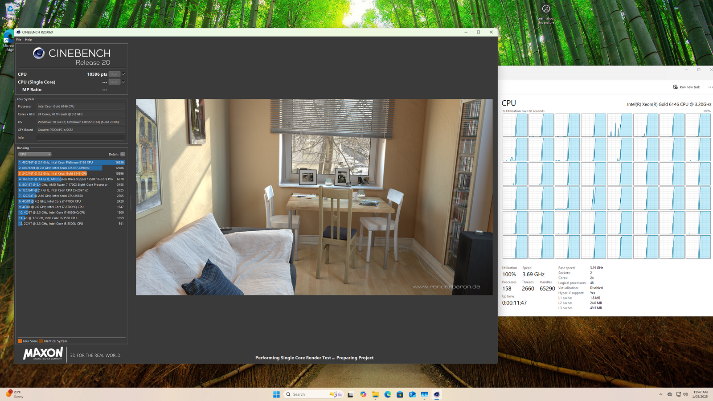The height and width of the screenshot is (401, 713).
Task: Open Microsoft Edge desktop shortcut
Action: tap(8, 41)
